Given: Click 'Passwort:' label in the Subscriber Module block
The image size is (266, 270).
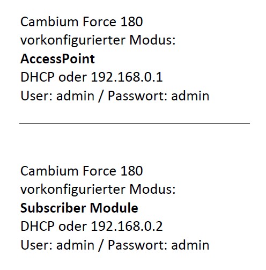Looking at the screenshot, I should tap(137, 245).
